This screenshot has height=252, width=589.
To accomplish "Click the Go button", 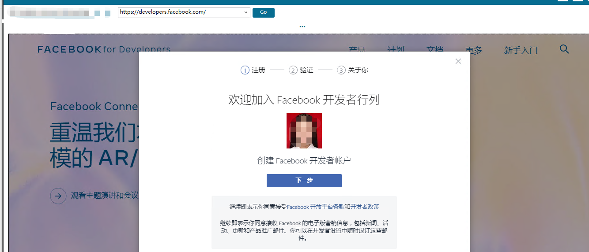I will click(264, 12).
